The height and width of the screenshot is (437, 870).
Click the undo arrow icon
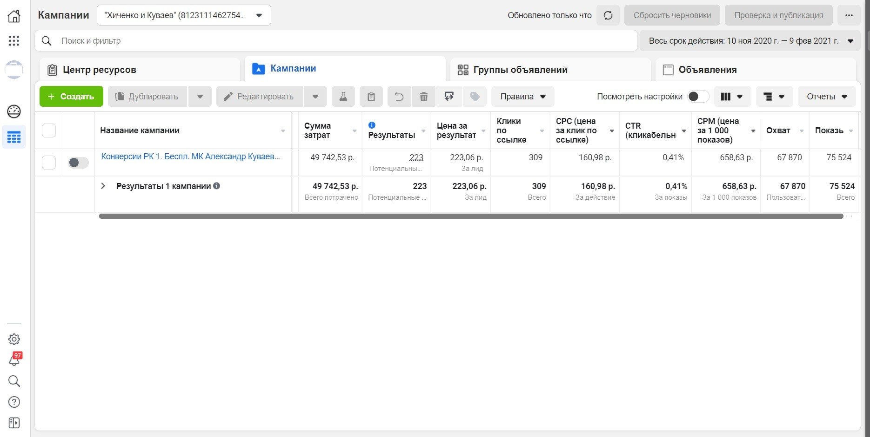pyautogui.click(x=399, y=97)
